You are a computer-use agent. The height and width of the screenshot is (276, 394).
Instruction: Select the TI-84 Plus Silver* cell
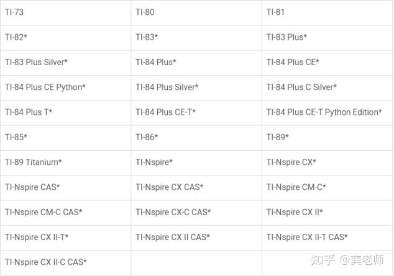click(x=196, y=87)
